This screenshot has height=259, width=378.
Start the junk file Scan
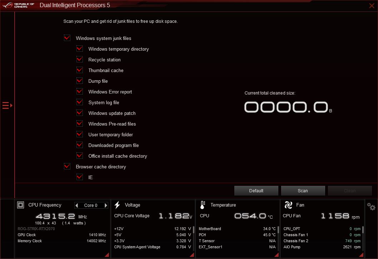(303, 191)
